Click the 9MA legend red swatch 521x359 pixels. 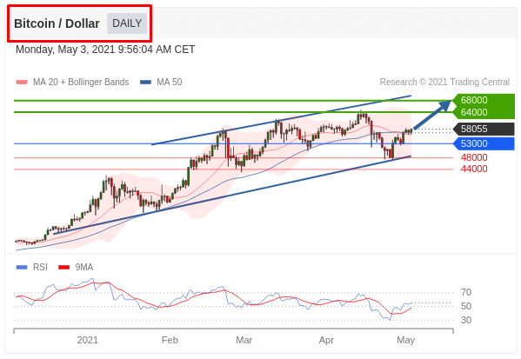pos(63,267)
